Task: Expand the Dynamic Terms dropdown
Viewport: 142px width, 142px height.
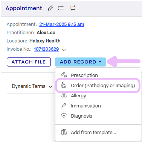Action: (x=32, y=86)
